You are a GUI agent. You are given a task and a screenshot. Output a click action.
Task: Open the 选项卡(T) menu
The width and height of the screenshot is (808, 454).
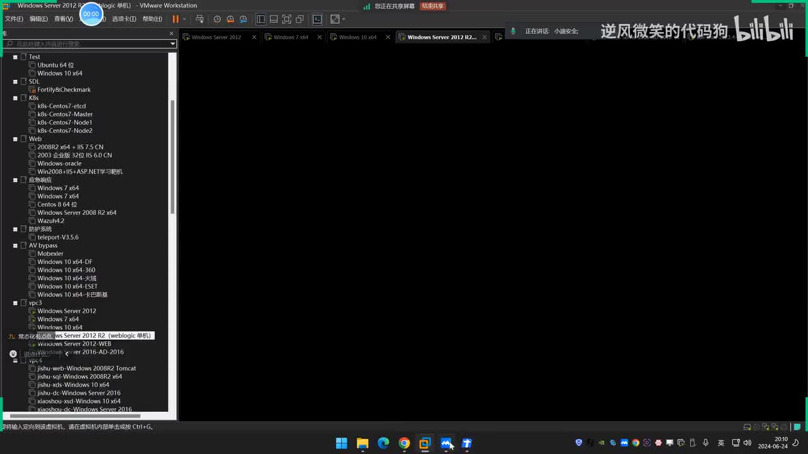point(124,19)
